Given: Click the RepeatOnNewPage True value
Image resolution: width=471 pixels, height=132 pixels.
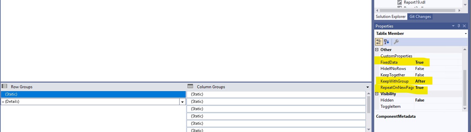Looking at the screenshot, I should [419, 88].
